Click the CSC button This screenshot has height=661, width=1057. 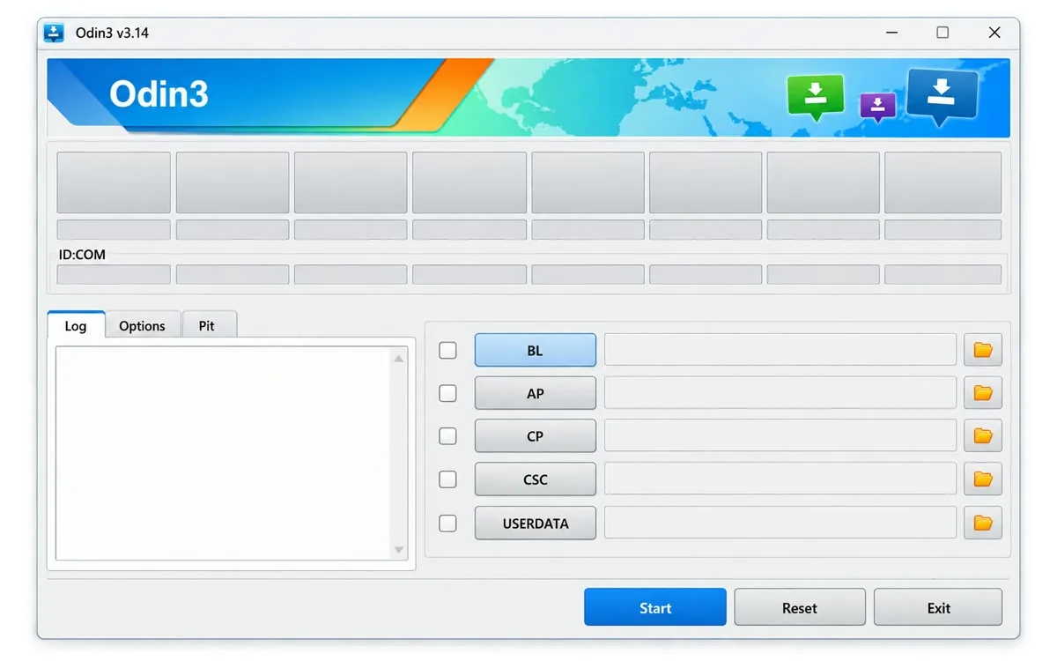click(536, 479)
